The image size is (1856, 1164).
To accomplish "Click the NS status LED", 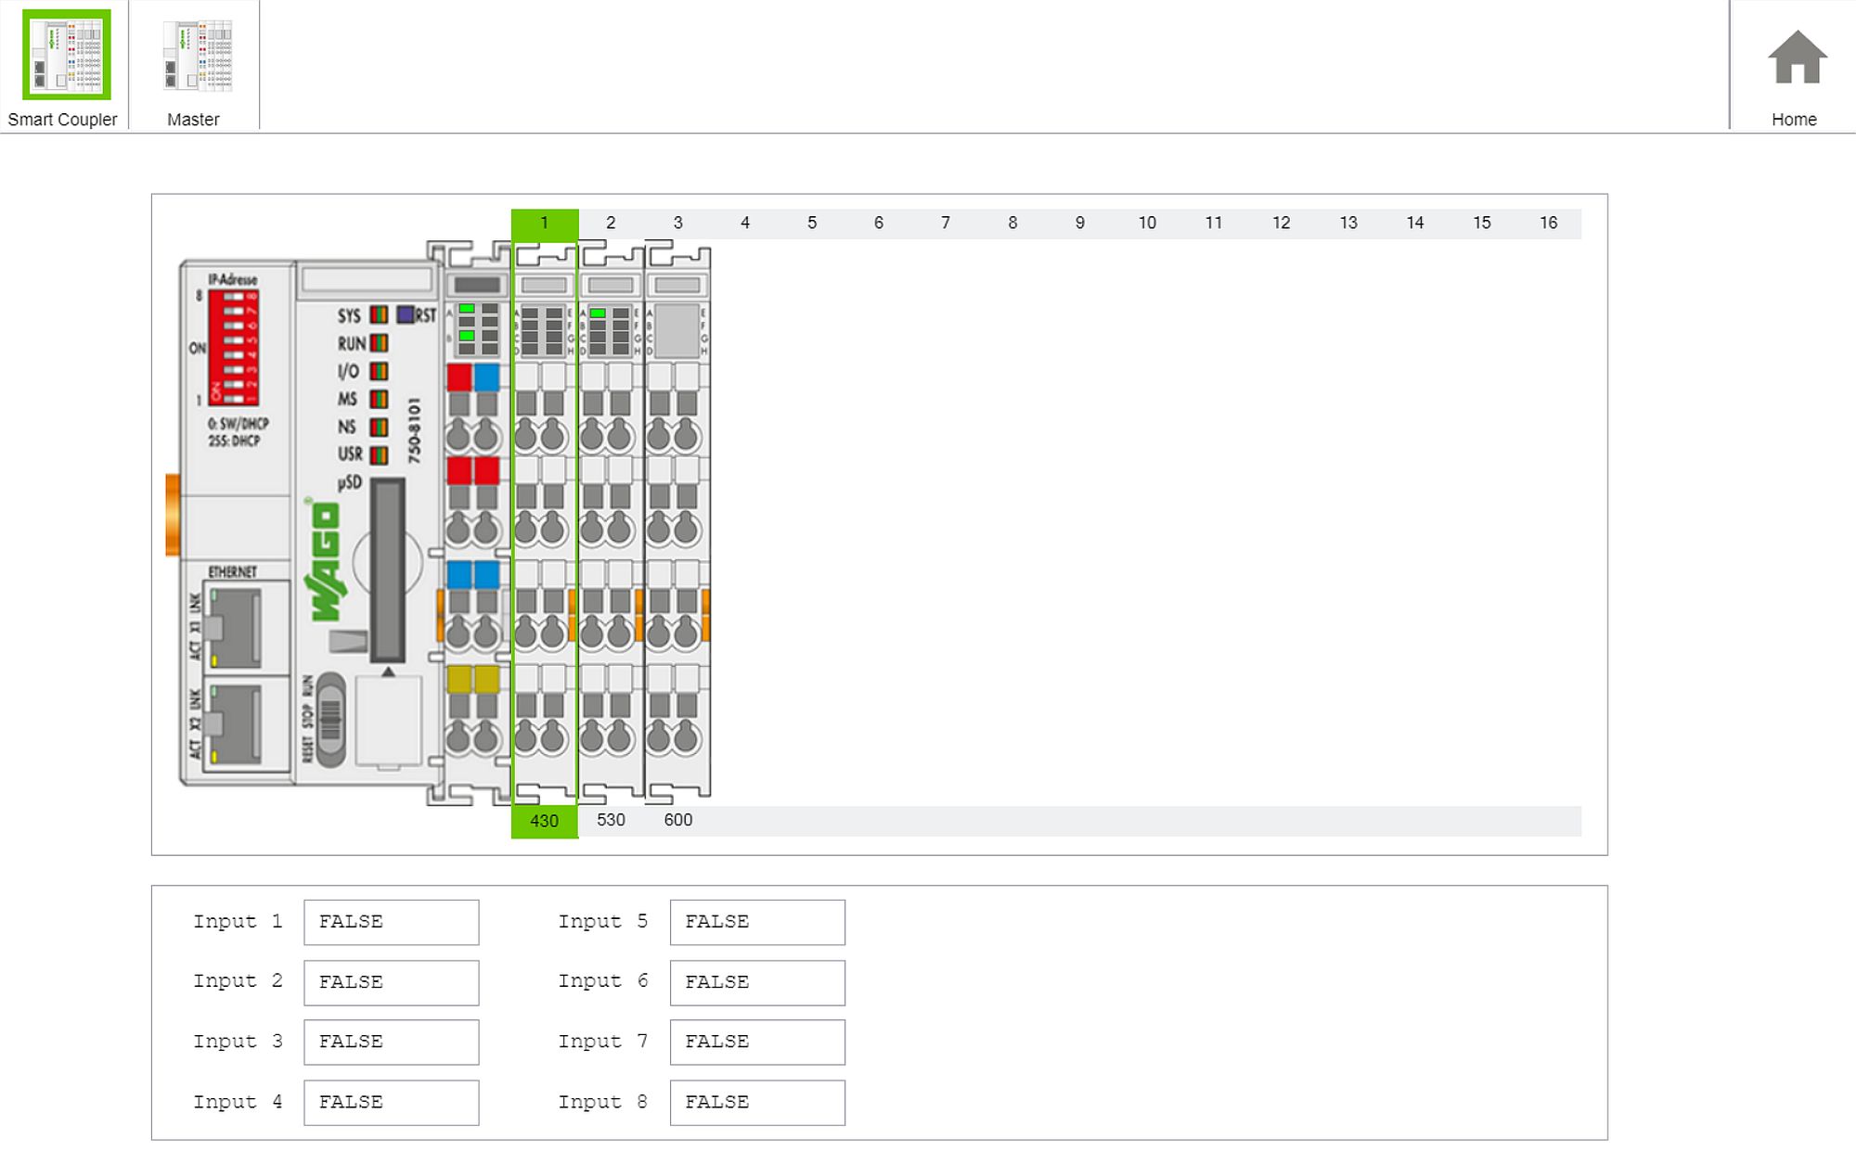I will (x=379, y=427).
